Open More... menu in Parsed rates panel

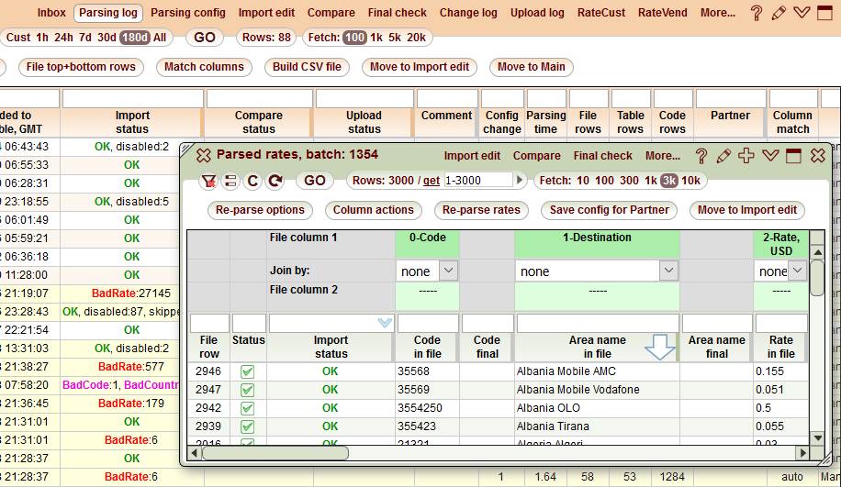(x=663, y=156)
